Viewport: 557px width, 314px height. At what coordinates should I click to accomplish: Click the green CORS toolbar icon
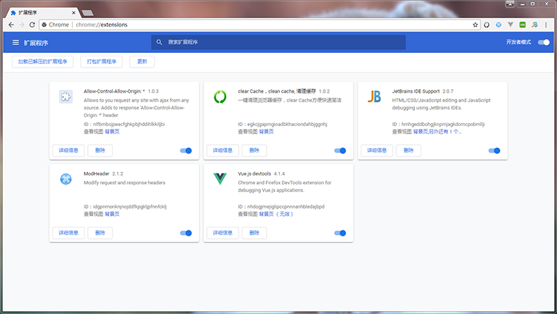pyautogui.click(x=523, y=24)
